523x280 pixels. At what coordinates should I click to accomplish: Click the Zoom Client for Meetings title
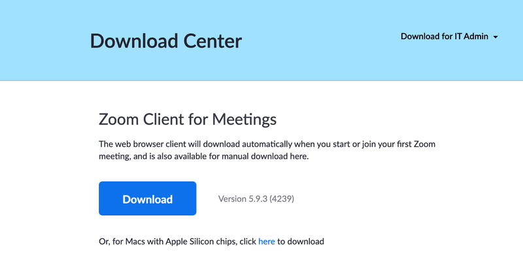tap(188, 119)
